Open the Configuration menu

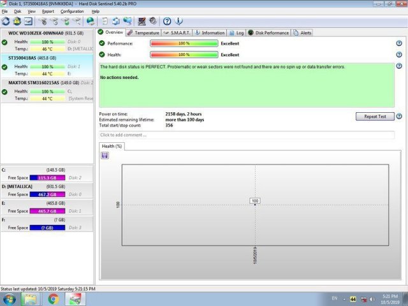[72, 11]
